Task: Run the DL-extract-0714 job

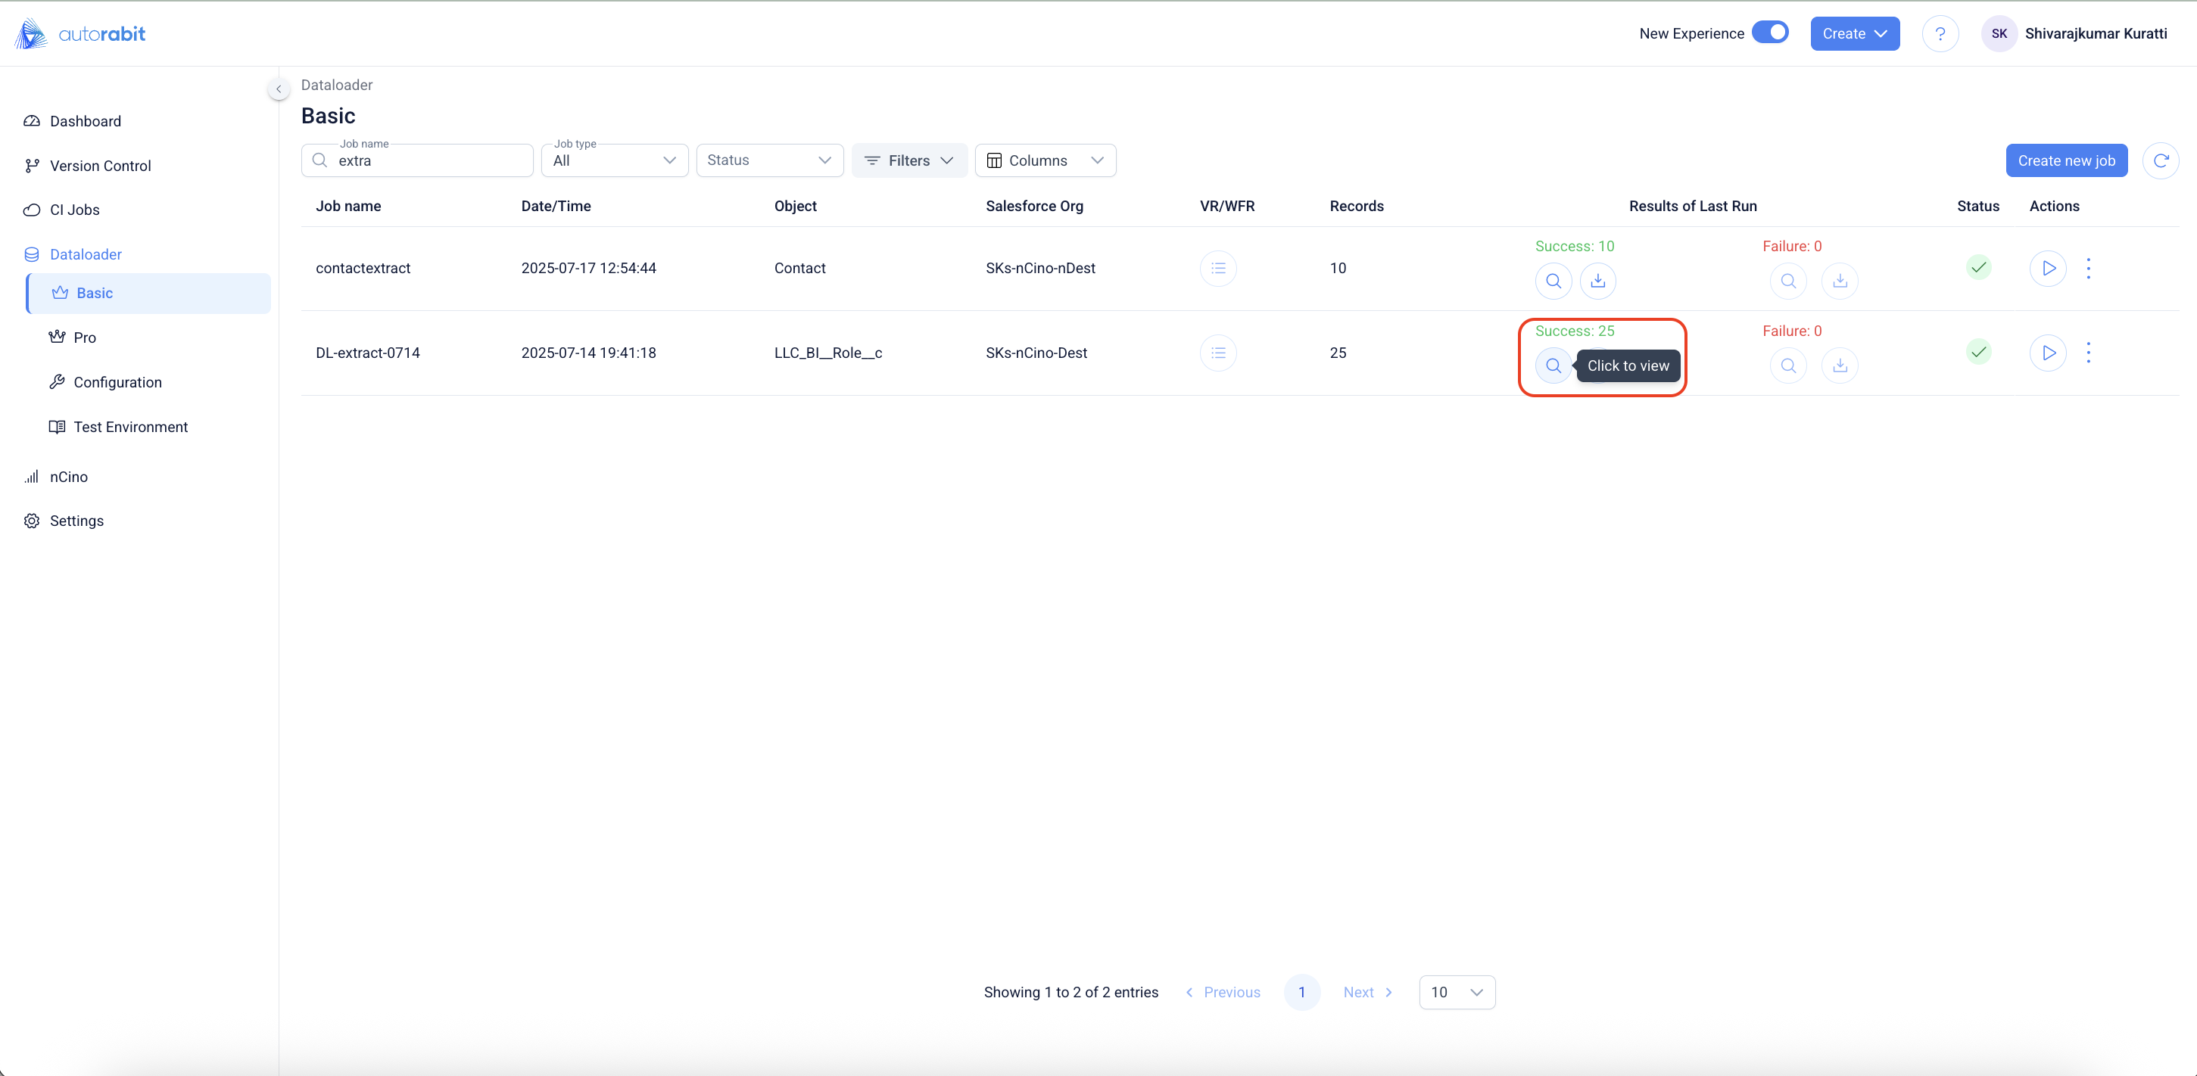Action: click(x=2048, y=352)
